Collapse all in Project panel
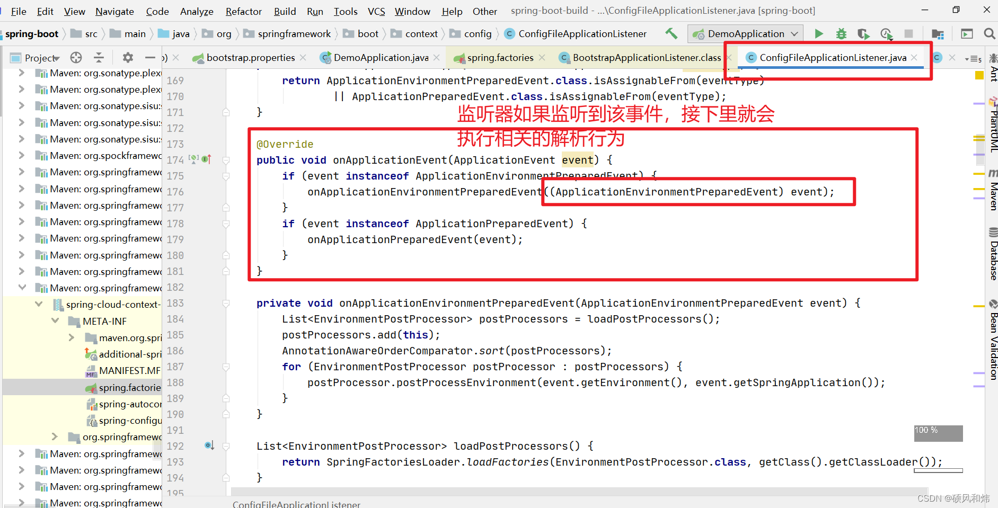 (x=99, y=57)
